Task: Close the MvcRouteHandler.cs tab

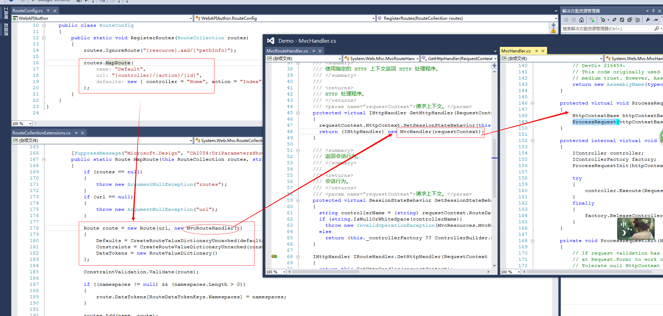Action: click(x=320, y=51)
